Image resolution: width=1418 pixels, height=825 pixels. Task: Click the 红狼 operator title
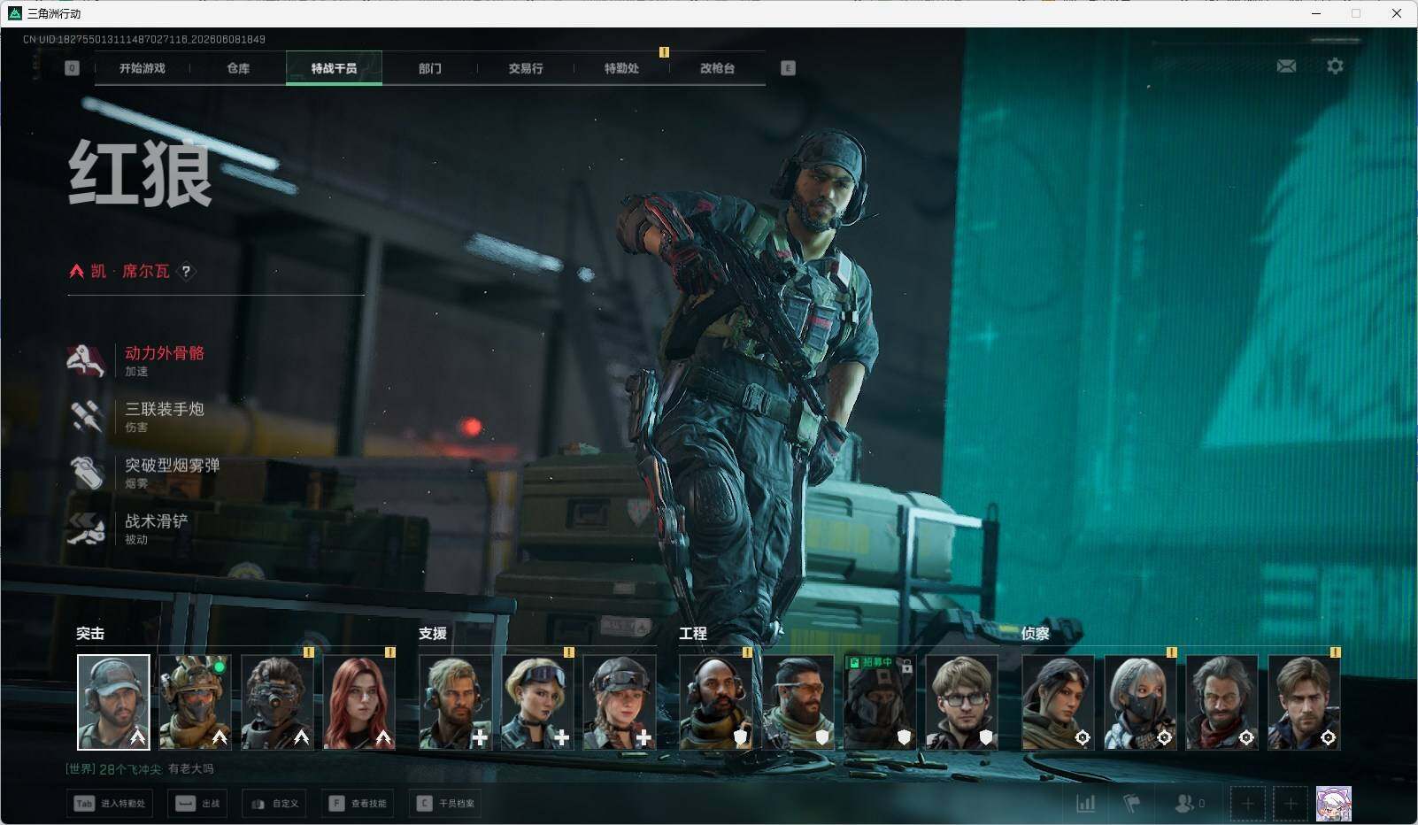point(141,173)
